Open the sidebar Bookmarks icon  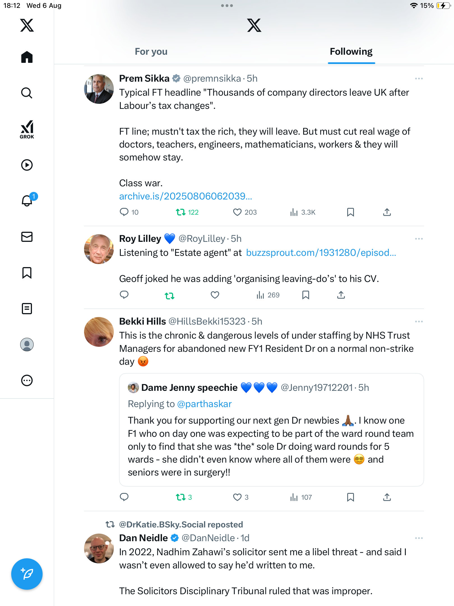pyautogui.click(x=27, y=273)
